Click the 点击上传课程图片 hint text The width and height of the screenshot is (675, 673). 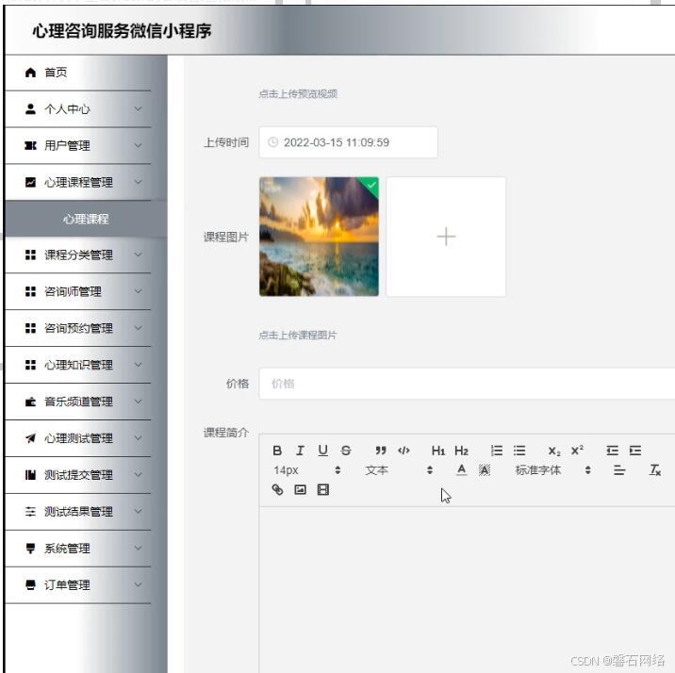coord(298,335)
